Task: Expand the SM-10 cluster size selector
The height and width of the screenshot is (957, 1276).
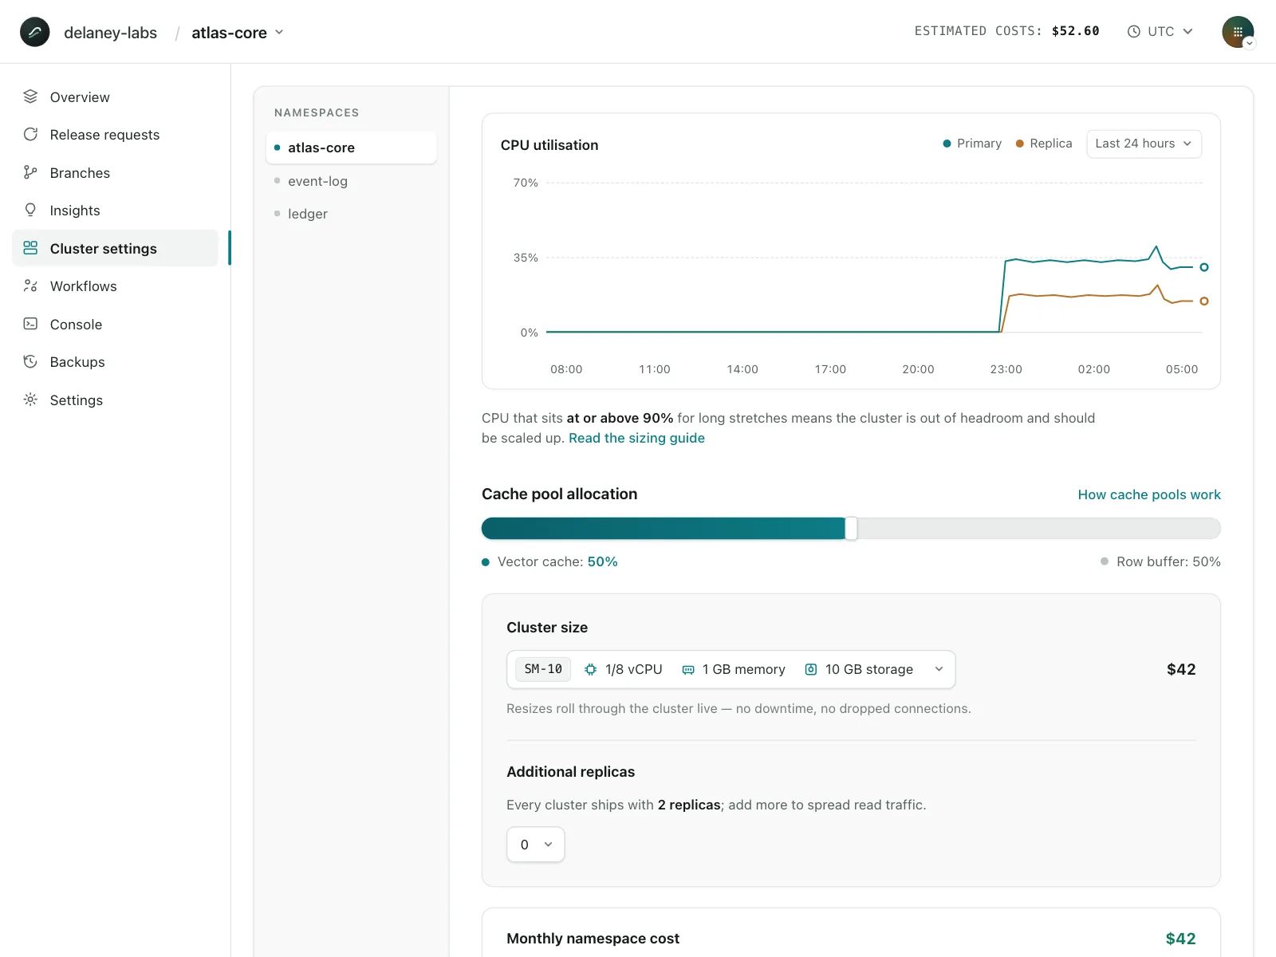Action: click(731, 669)
